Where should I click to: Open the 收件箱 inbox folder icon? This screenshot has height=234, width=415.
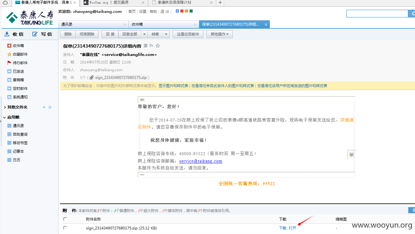9,46
